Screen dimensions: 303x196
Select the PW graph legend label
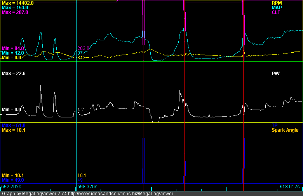point(275,73)
